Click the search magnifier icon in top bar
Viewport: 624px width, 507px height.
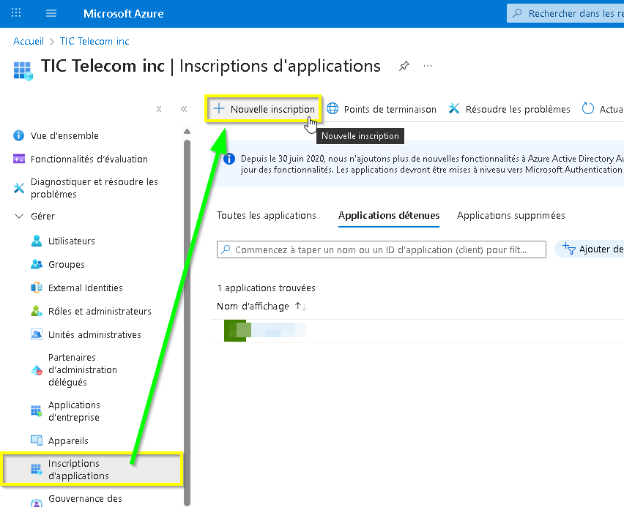pyautogui.click(x=517, y=13)
